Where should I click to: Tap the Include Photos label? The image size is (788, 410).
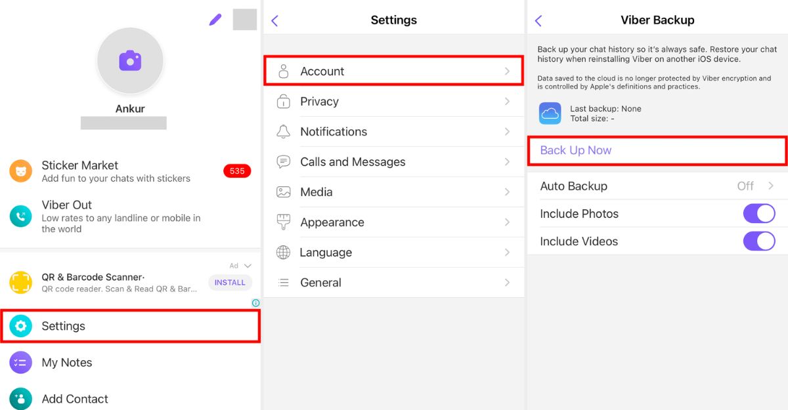[x=579, y=214]
